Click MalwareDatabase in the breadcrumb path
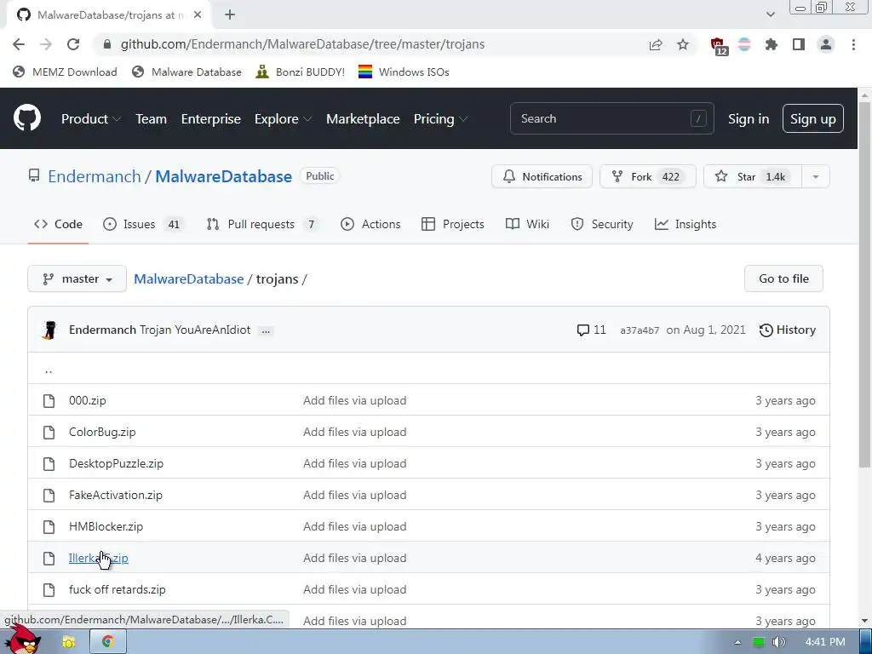 [189, 278]
